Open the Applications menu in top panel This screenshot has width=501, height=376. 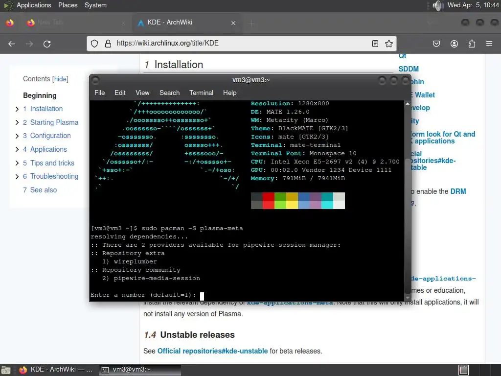(34, 5)
